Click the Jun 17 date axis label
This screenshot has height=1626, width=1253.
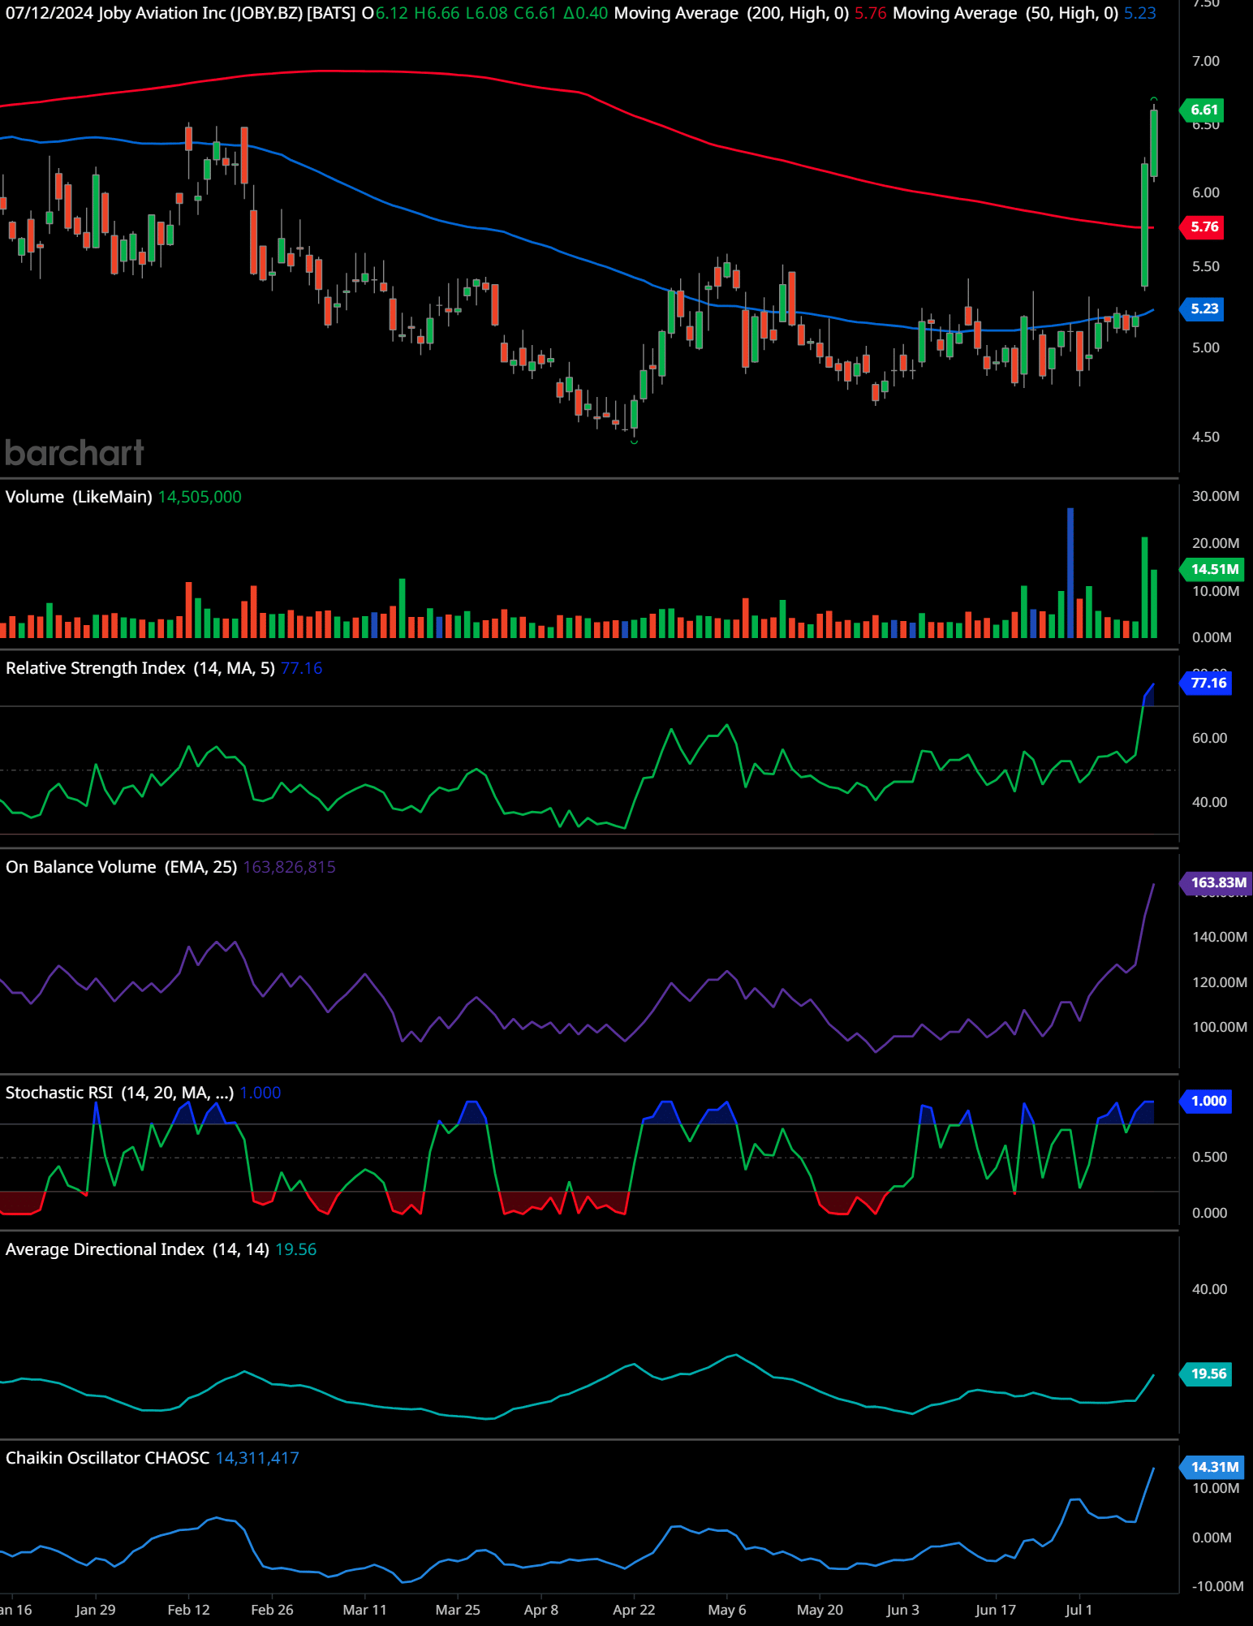click(x=996, y=1610)
